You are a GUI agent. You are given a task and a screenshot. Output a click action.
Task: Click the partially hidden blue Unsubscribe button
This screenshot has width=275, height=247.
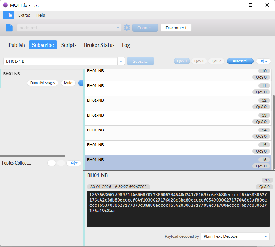[x=81, y=83]
